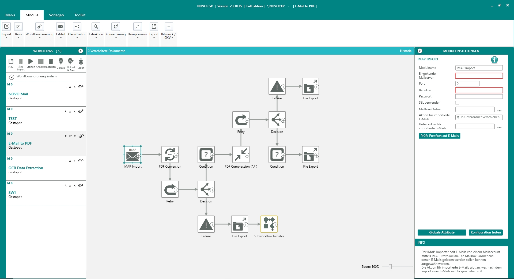Image resolution: width=514 pixels, height=279 pixels.
Task: Open the Aktion für importierte E-Mails dropdown
Action: pos(479,117)
